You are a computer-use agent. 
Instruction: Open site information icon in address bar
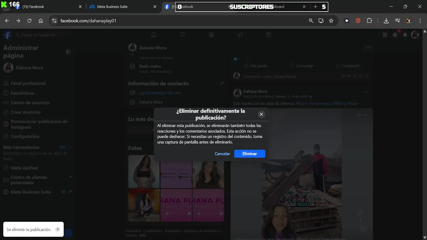coord(54,21)
